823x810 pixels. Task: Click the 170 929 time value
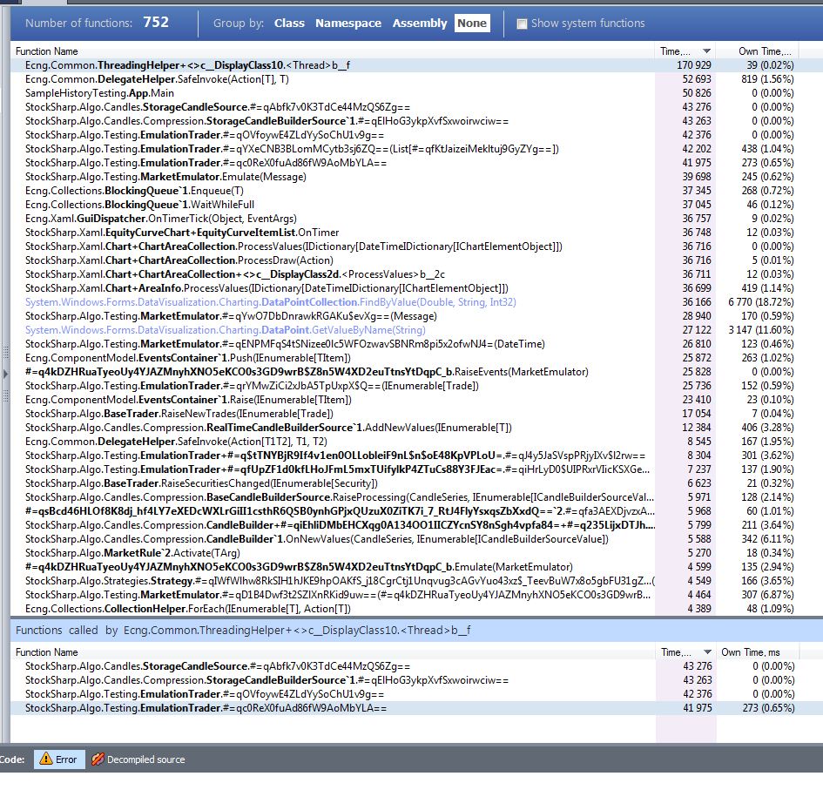[x=694, y=65]
